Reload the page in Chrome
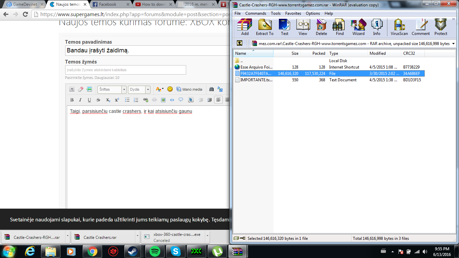The width and height of the screenshot is (459, 258). pos(25,14)
